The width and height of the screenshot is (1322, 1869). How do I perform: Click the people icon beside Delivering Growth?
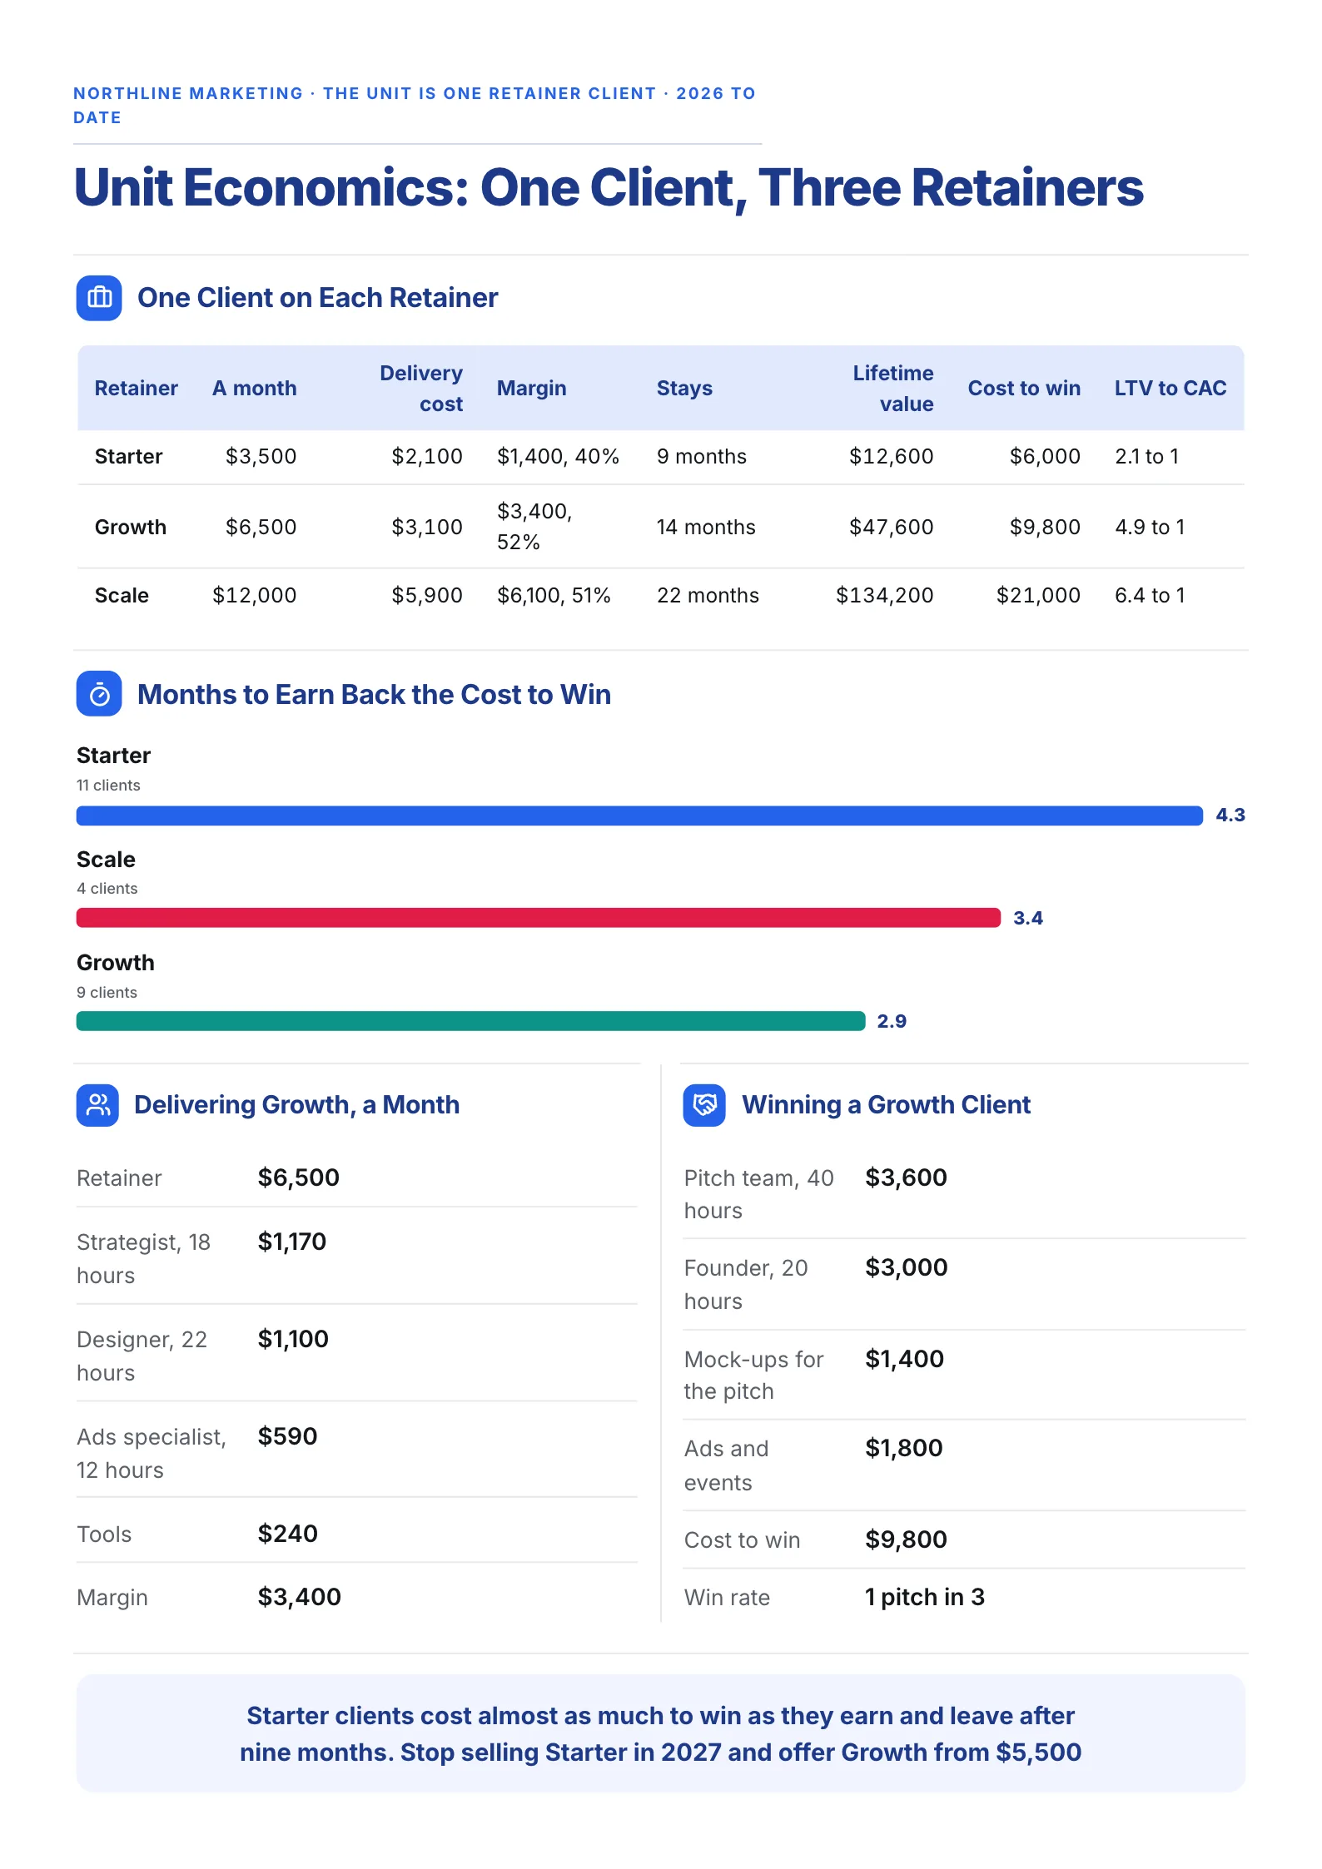click(97, 1105)
